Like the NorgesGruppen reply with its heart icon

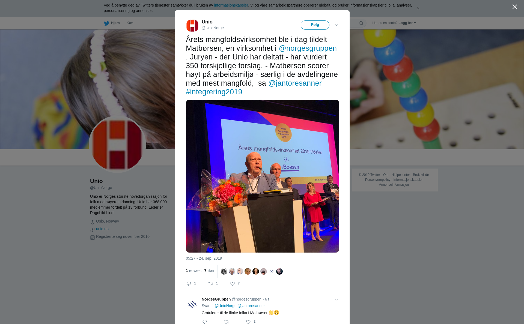(x=248, y=322)
